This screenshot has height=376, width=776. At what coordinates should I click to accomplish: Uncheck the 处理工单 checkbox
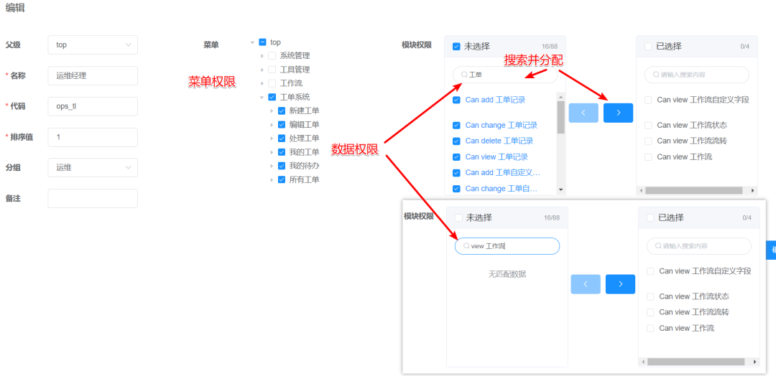pyautogui.click(x=282, y=138)
